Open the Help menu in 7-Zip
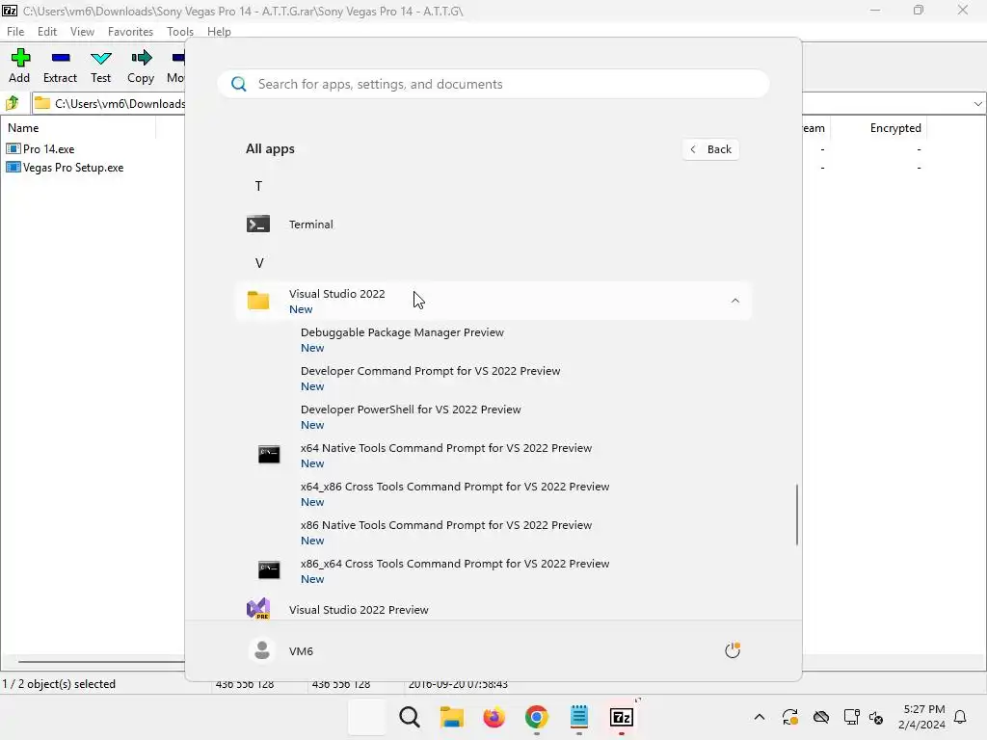The width and height of the screenshot is (987, 740). [x=219, y=32]
